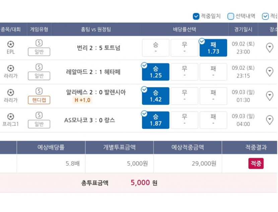Open location pin for 레알마드 vs 헤타페 match
Viewport: 278px width, 212px height.
[270, 72]
